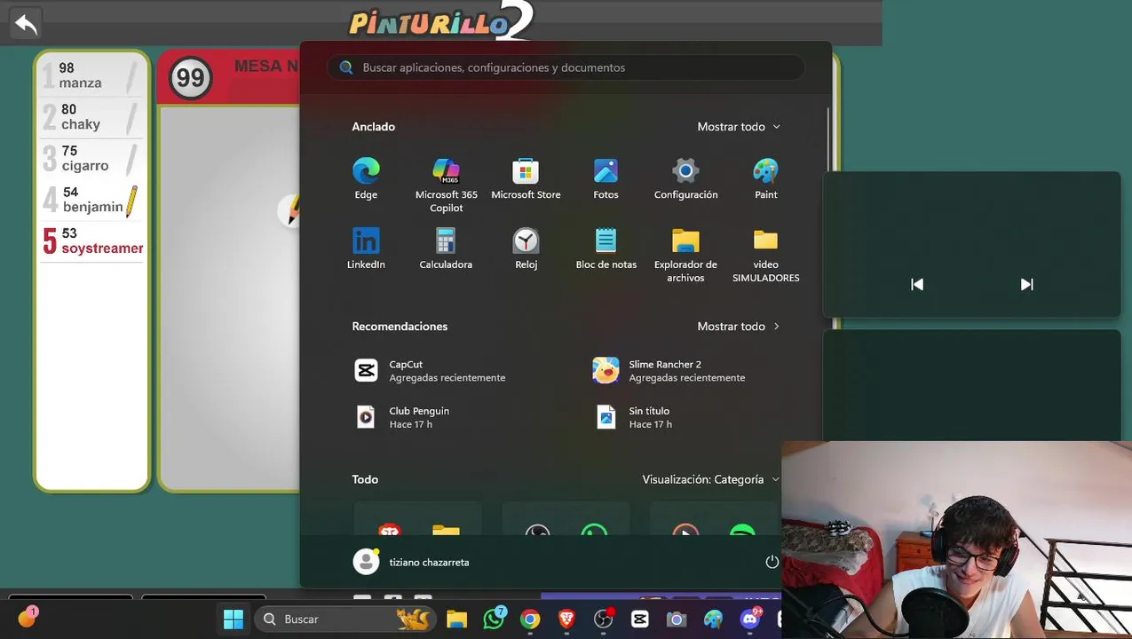This screenshot has width=1132, height=639.
Task: Click the taskbar Buscar search box
Action: click(x=346, y=619)
